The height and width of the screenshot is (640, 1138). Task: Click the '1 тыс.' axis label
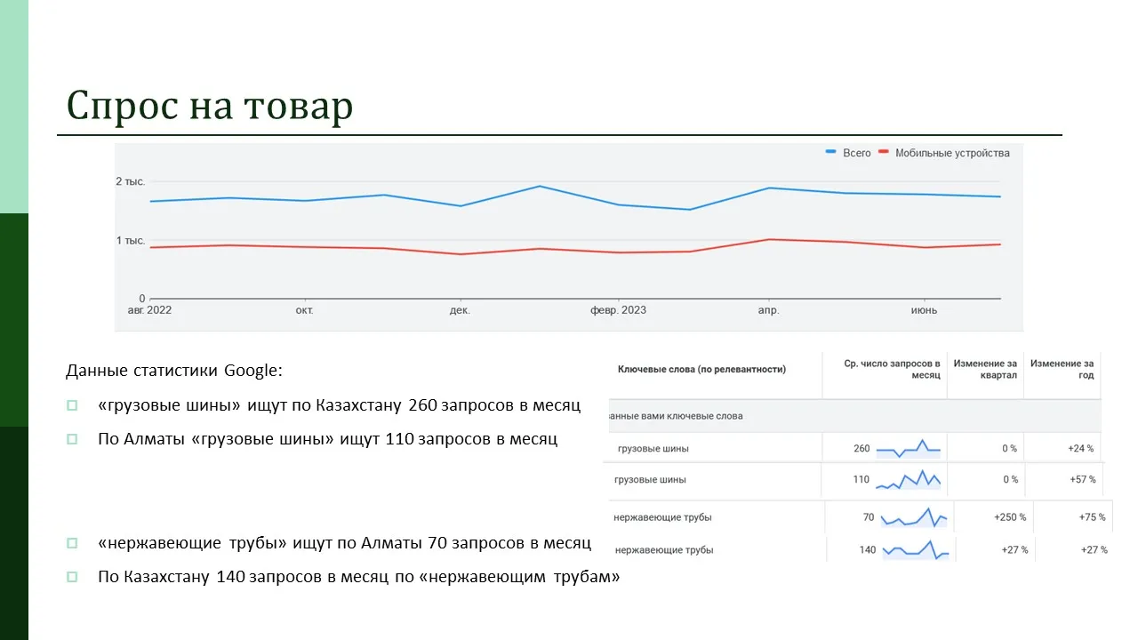click(x=130, y=241)
